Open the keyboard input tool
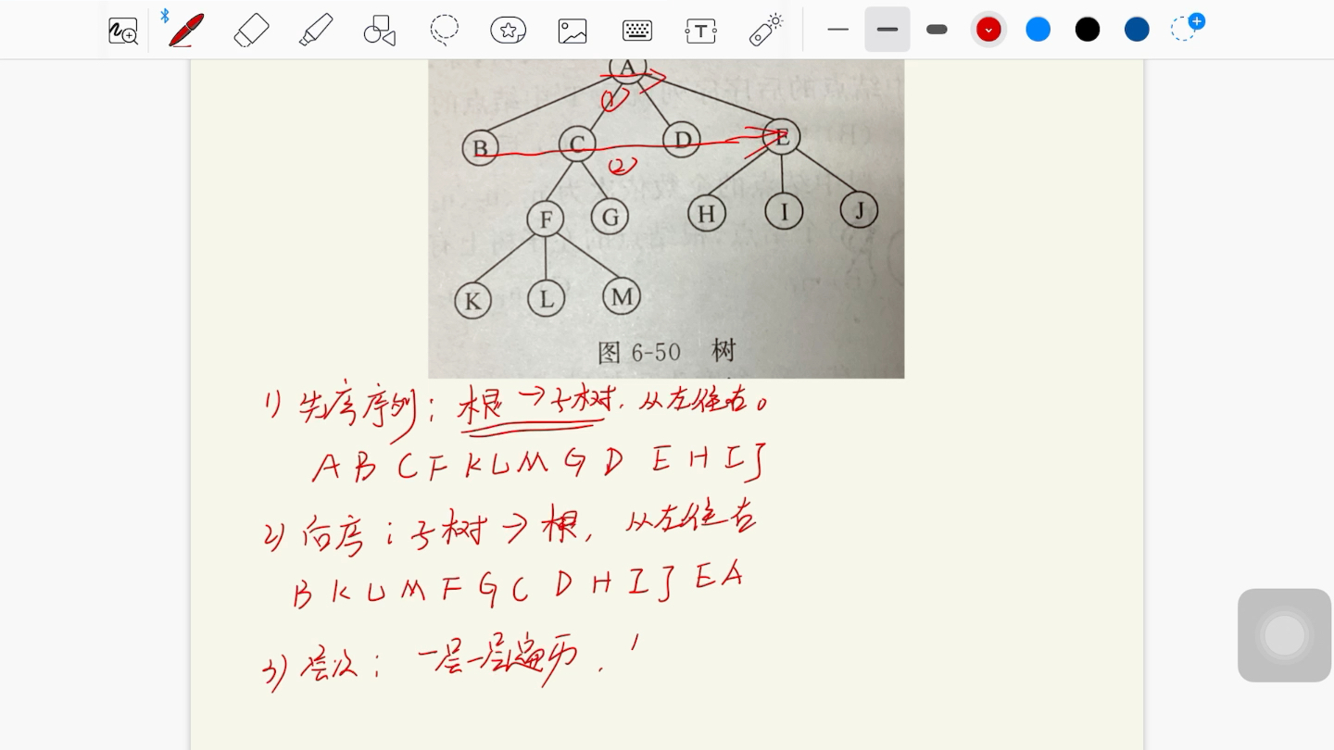1334x750 pixels. (x=636, y=29)
